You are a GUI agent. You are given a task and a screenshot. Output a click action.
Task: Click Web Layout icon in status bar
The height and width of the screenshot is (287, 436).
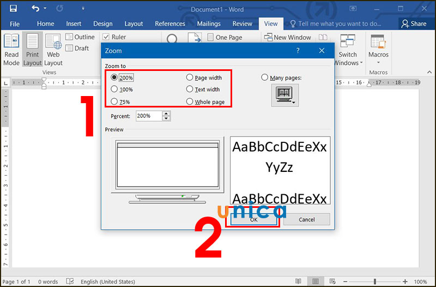tap(332, 282)
